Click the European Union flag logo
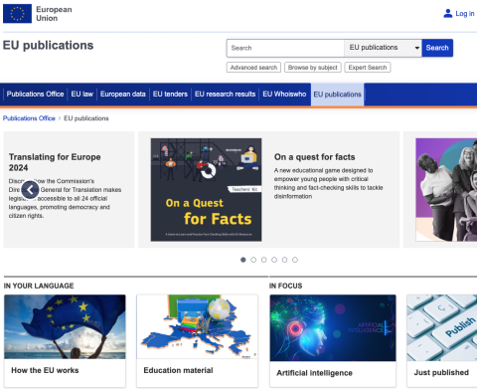477x389 pixels. coord(17,14)
